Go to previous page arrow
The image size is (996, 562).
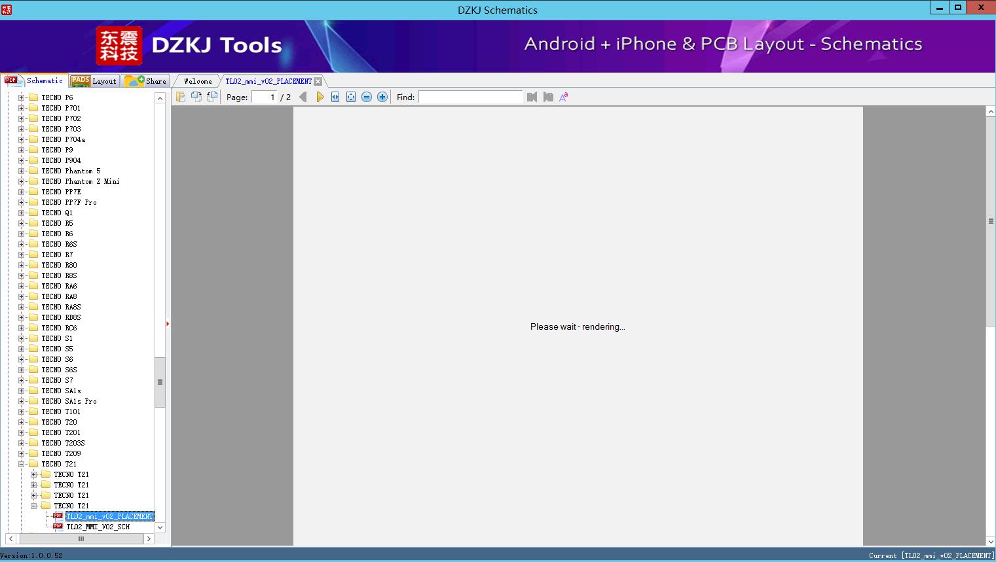[x=303, y=97]
